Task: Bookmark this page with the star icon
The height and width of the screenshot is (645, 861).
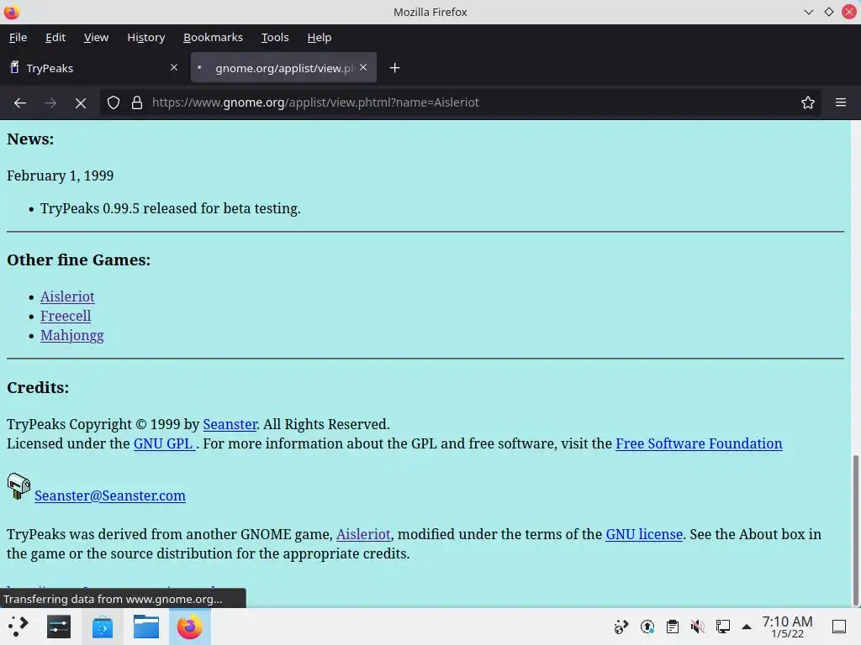Action: pyautogui.click(x=808, y=102)
